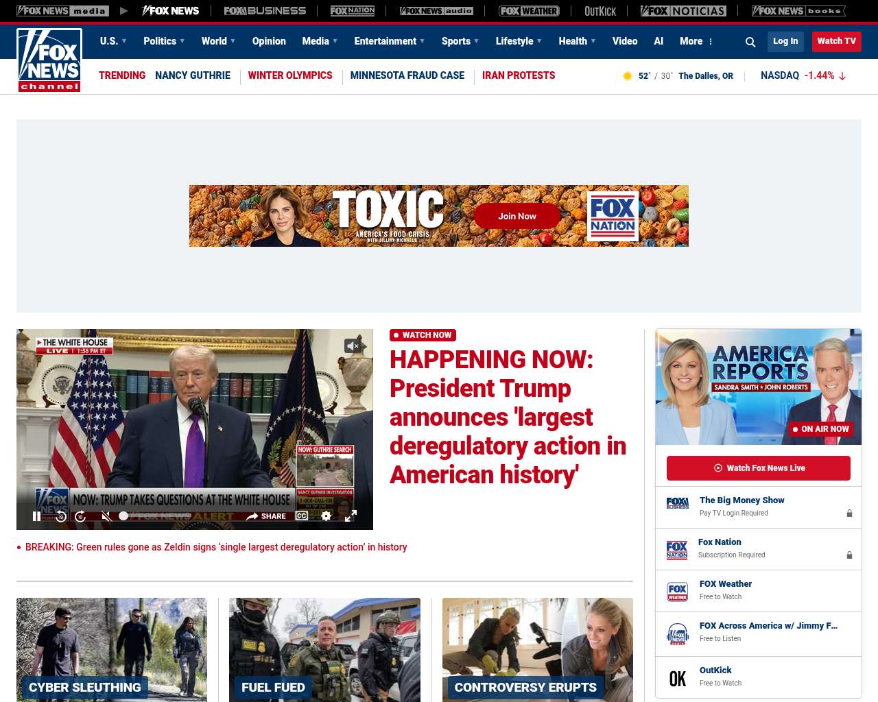Visit Fox Nation from top bar

(x=353, y=11)
